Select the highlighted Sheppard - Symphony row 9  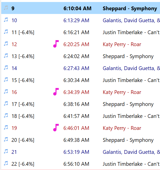point(130,8)
